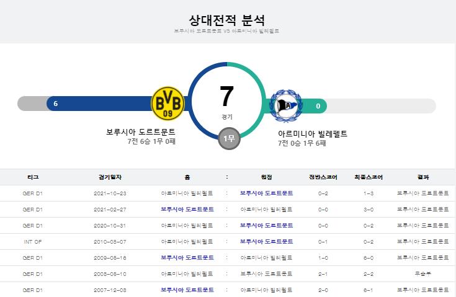Click the match date 2021-02-27
Viewport: 456px width, 297px height.
click(110, 210)
